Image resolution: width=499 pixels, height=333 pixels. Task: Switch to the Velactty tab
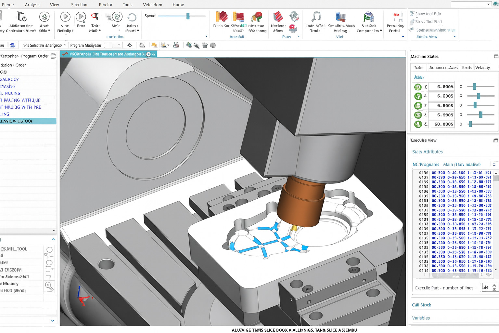482,68
